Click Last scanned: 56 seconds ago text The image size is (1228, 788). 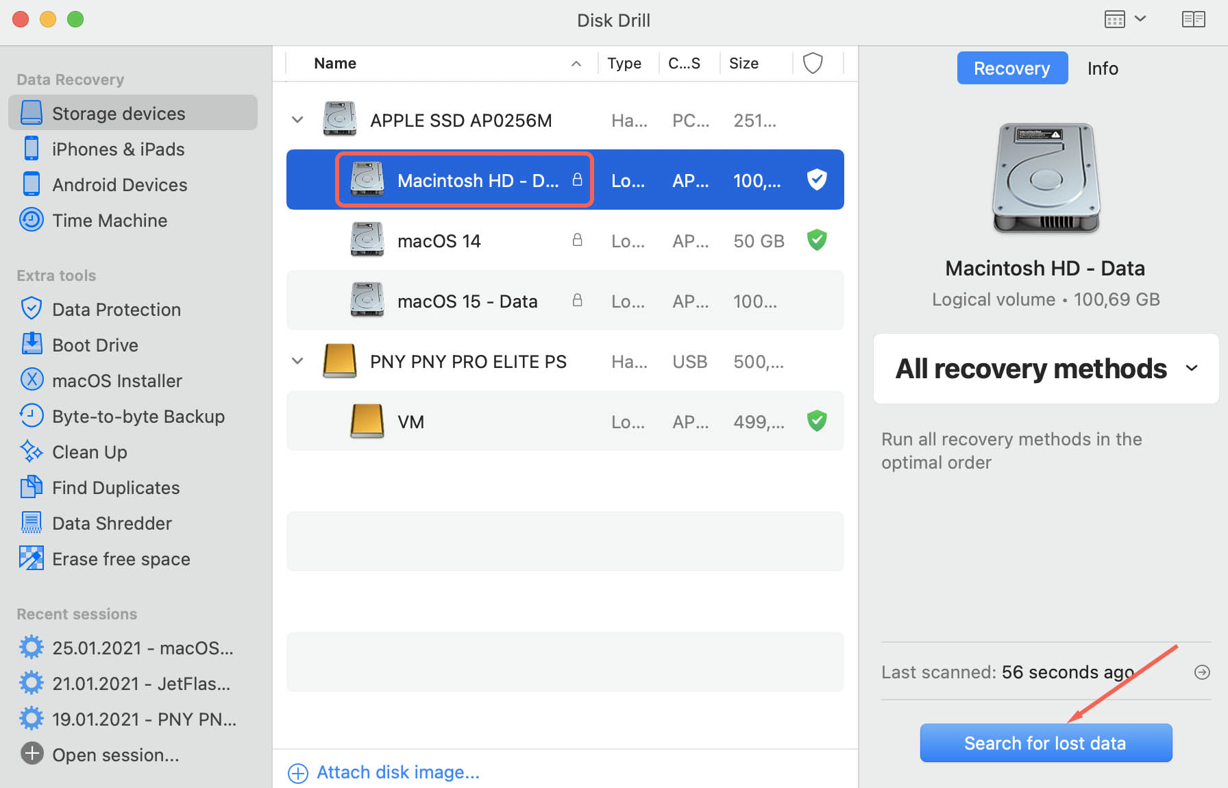point(1007,672)
